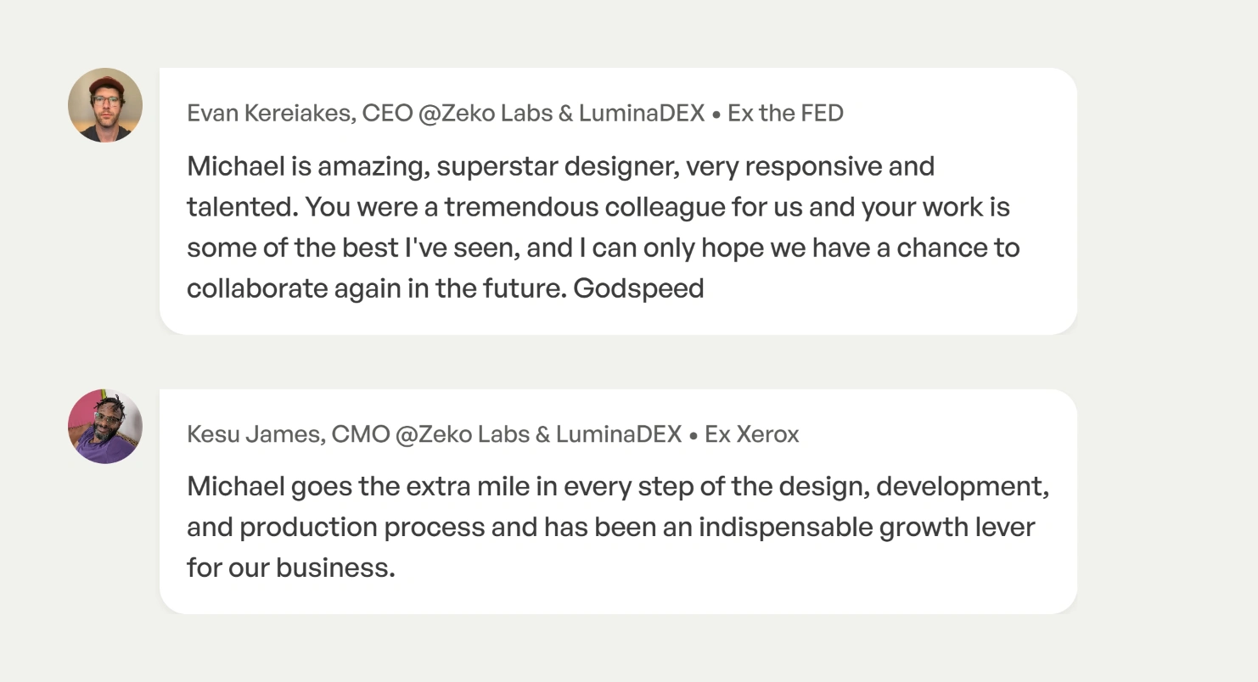Image resolution: width=1258 pixels, height=682 pixels.
Task: Click the name Kesu James
Action: (x=254, y=435)
